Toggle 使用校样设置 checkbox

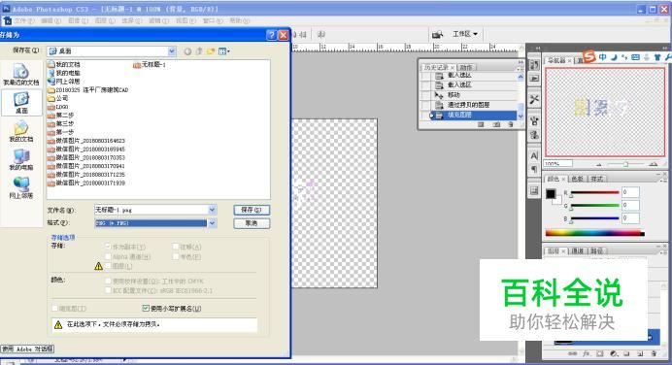[x=108, y=282]
